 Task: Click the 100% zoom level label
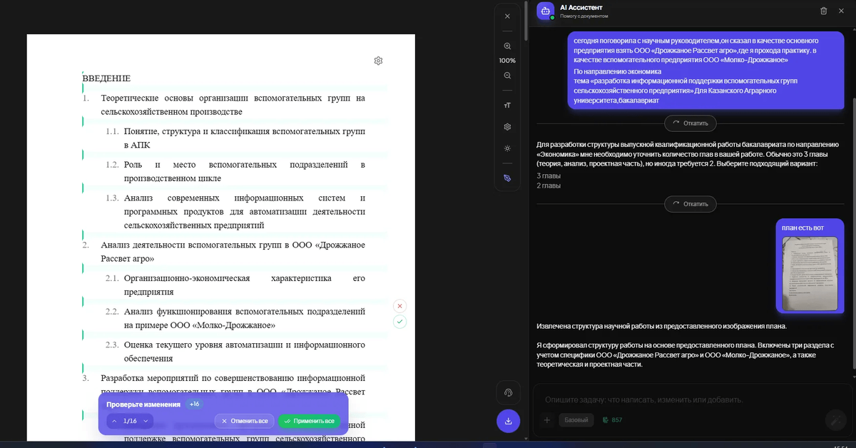[507, 61]
